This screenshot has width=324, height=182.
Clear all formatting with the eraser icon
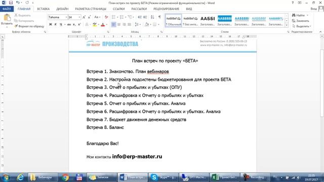pyautogui.click(x=106, y=17)
